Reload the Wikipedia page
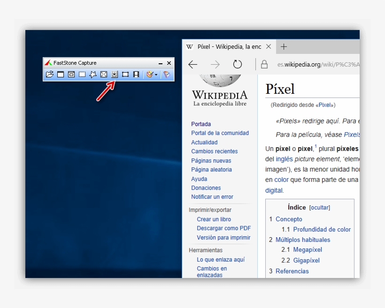 coord(238,64)
